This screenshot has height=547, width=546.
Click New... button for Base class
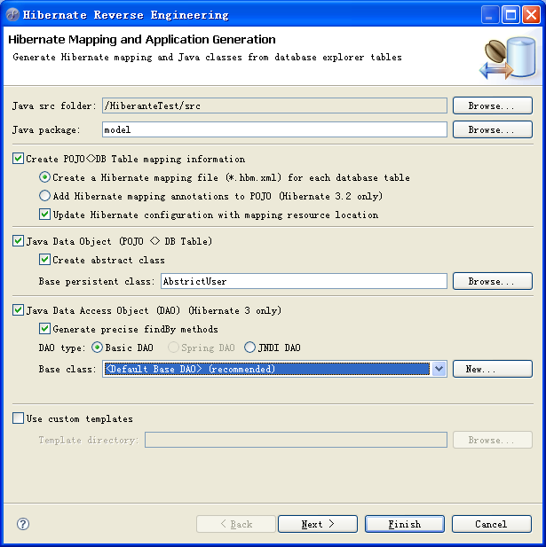(x=493, y=369)
